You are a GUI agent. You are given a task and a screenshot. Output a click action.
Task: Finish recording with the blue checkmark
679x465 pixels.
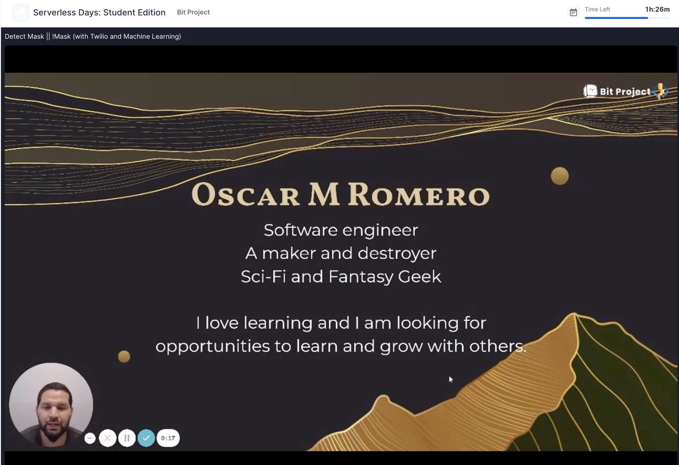[x=146, y=438]
